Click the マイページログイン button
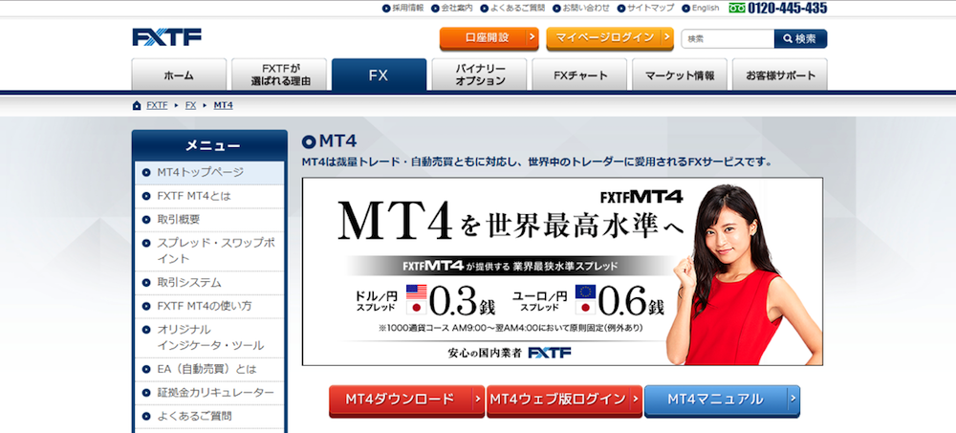956x433 pixels. click(x=610, y=38)
